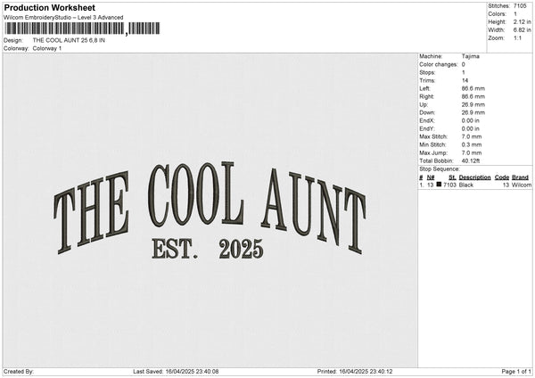The width and height of the screenshot is (535, 378).
Task: Select Printed 16/04/2025 23:40:12 timestamp
Action: tap(355, 372)
